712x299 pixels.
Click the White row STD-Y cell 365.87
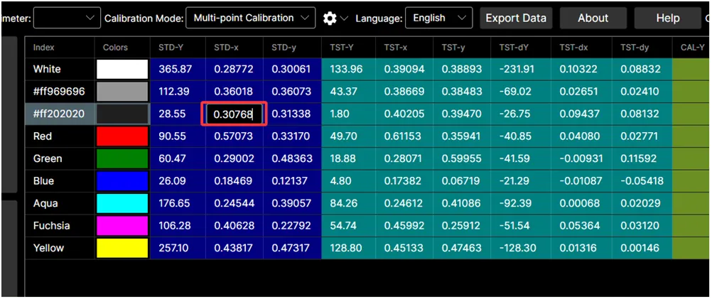175,70
